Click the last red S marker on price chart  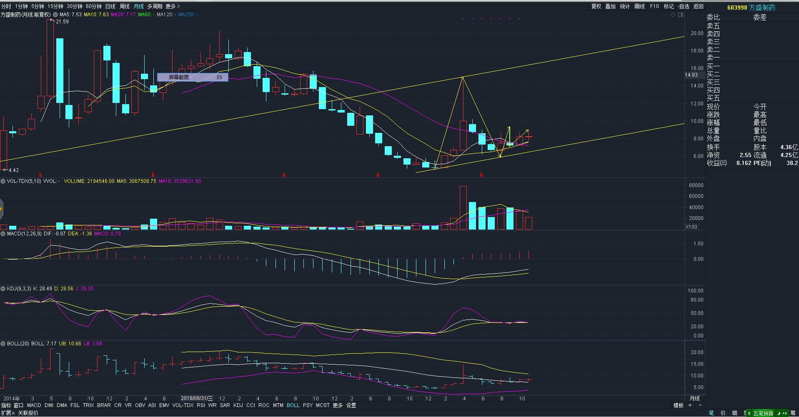[481, 175]
